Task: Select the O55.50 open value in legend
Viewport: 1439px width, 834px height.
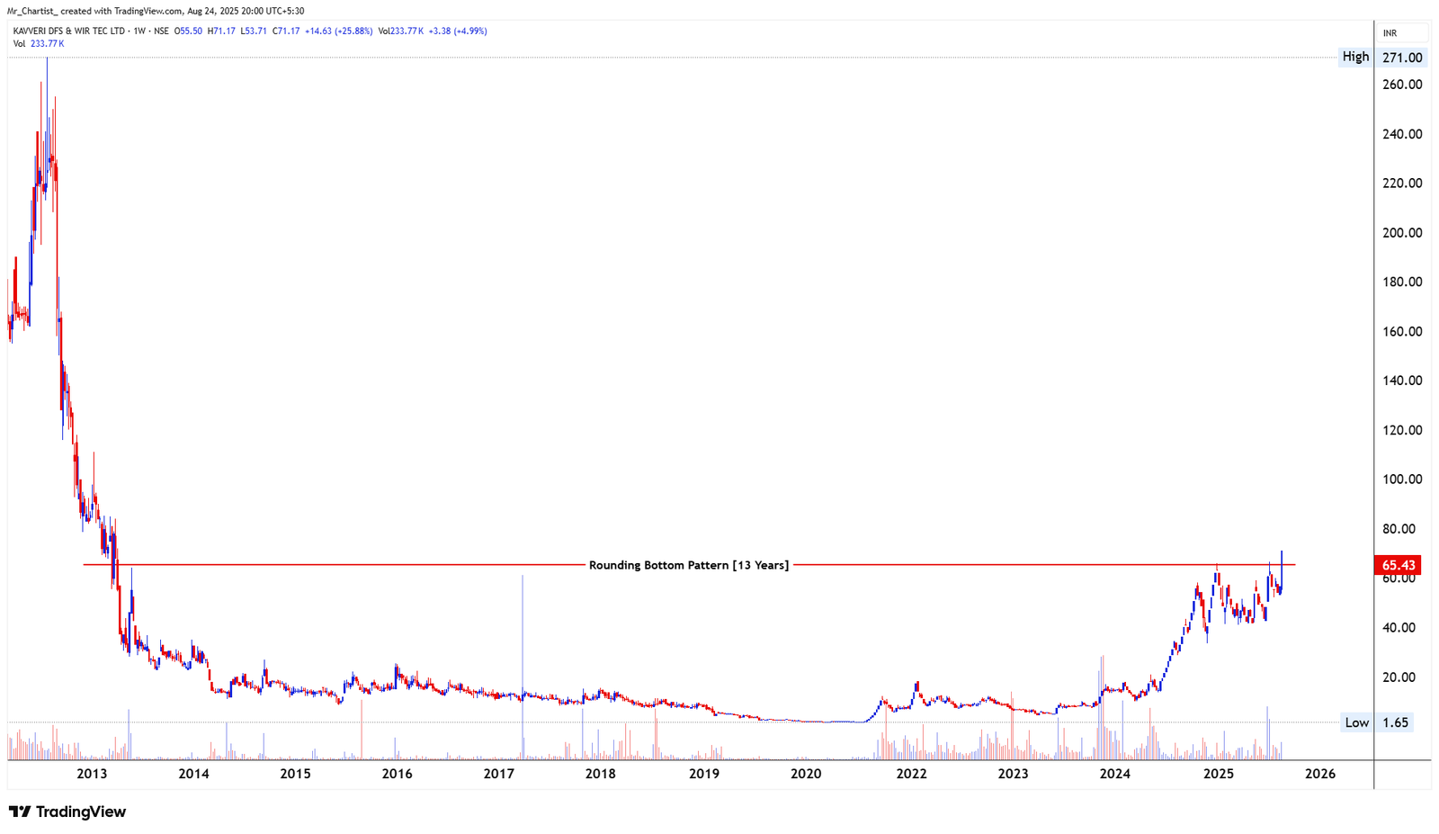Action: 187,31
